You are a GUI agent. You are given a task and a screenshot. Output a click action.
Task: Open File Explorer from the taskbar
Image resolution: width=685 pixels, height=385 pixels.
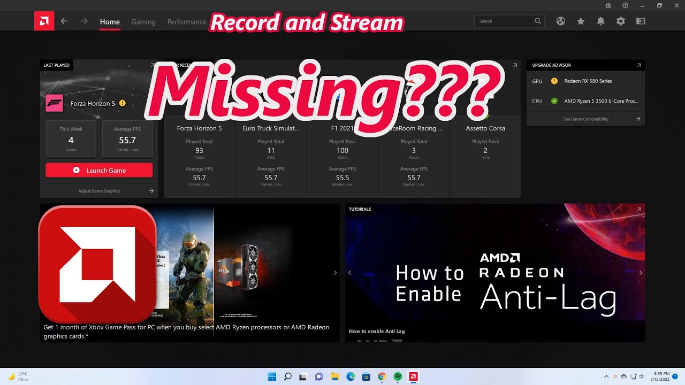pos(334,376)
